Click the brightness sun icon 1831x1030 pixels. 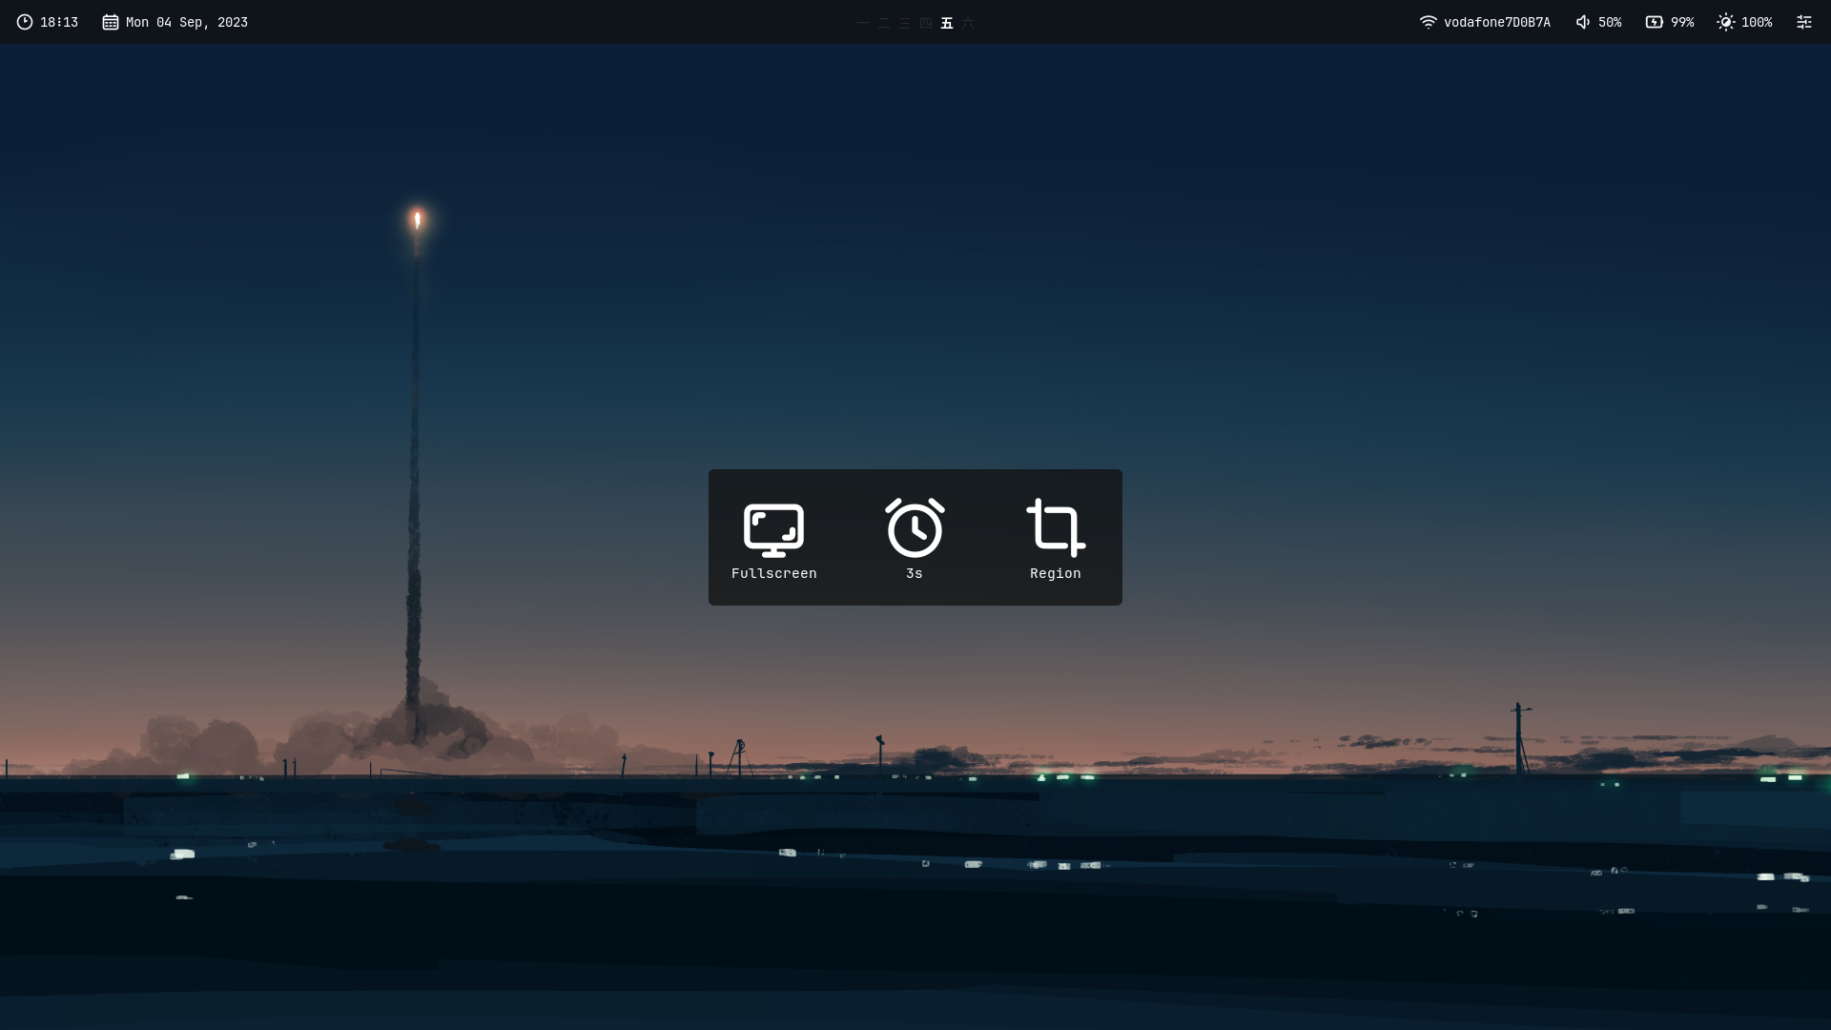click(1726, 22)
